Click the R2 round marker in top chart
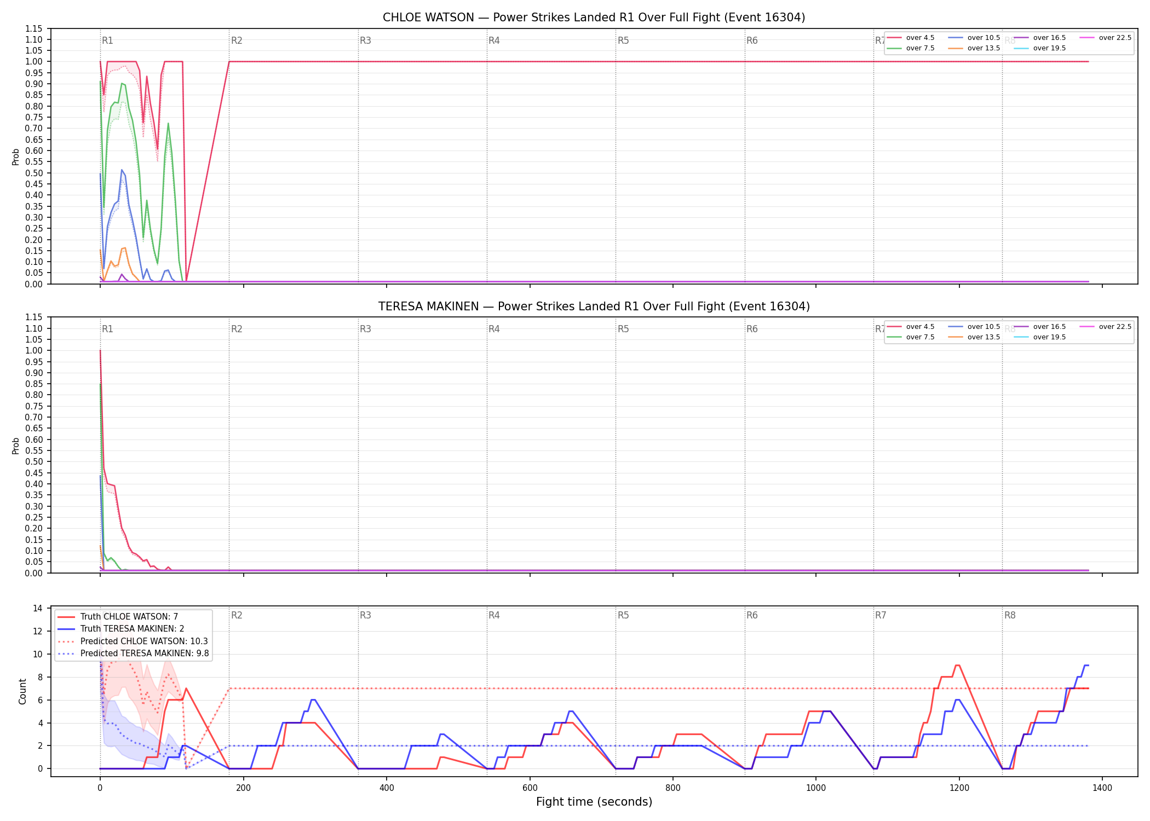Screen dimensions: 1150x821 click(237, 41)
